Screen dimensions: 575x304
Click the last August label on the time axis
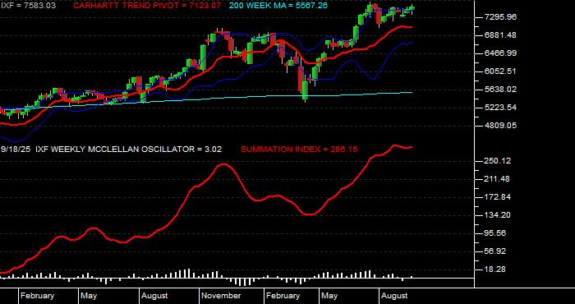tap(394, 296)
